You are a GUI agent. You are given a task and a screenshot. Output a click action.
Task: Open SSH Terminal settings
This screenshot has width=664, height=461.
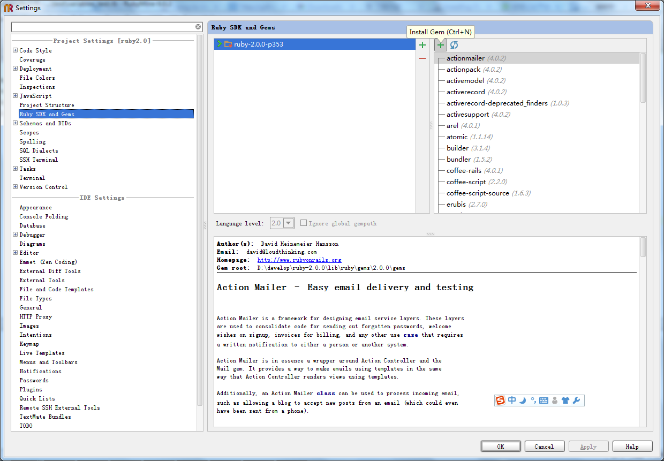[39, 160]
